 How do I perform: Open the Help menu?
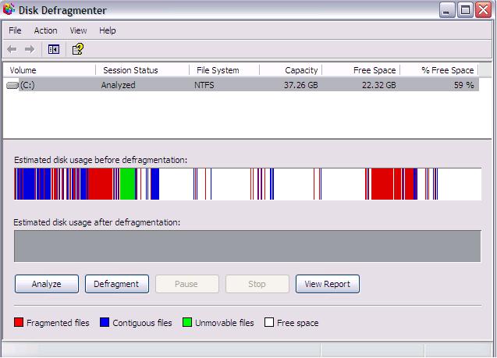coord(108,30)
